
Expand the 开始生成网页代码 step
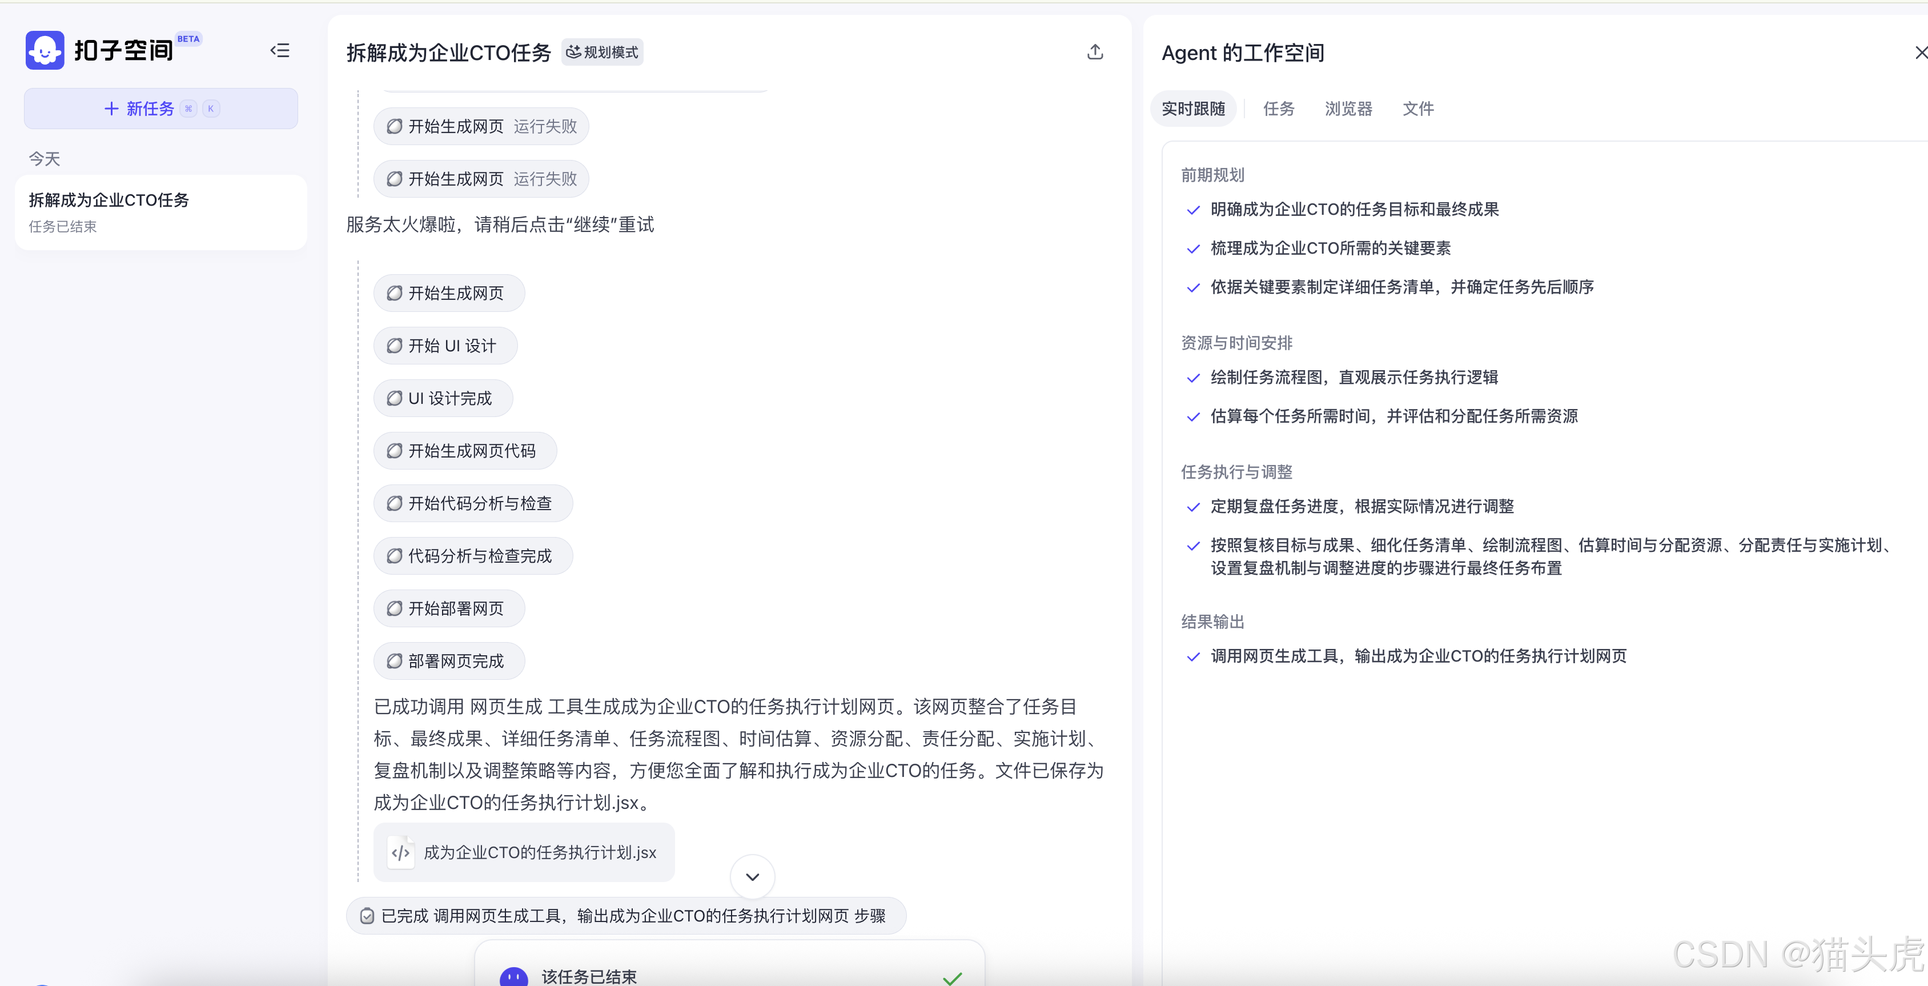[465, 451]
